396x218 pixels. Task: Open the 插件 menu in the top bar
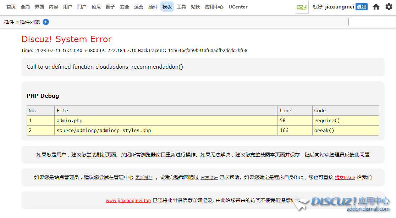point(153,7)
